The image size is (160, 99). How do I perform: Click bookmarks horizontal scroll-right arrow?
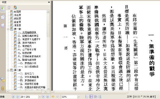click(46, 92)
